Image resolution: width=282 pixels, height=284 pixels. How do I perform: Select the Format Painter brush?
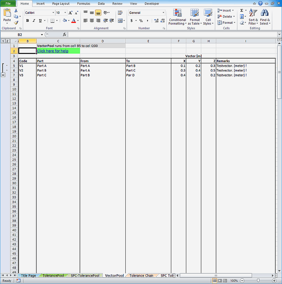16,23
